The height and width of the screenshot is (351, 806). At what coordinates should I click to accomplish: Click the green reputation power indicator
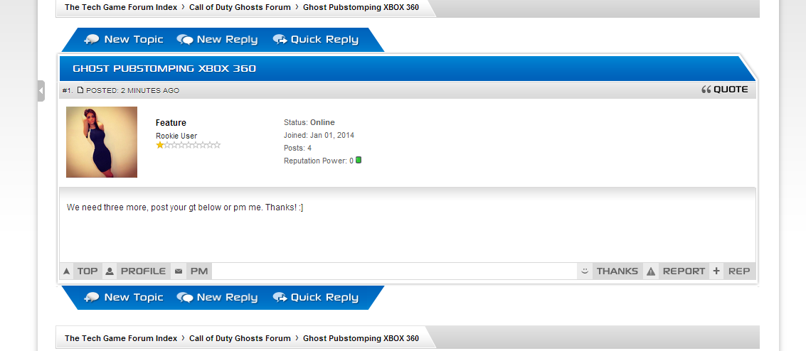coord(359,160)
